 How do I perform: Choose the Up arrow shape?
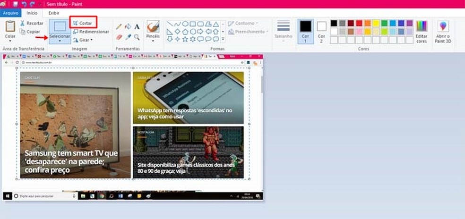[x=216, y=32]
